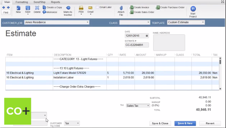Click the Mark As Inactive icon
This screenshot has width=226, height=128.
[68, 8]
